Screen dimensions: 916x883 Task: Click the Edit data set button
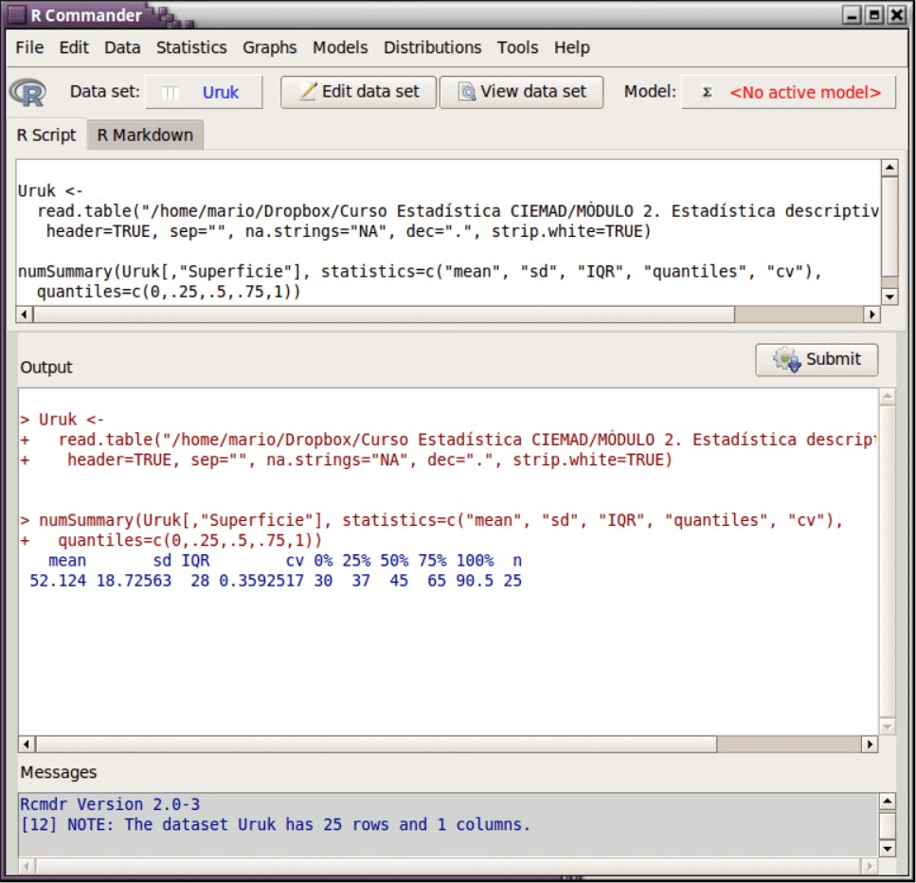[358, 92]
